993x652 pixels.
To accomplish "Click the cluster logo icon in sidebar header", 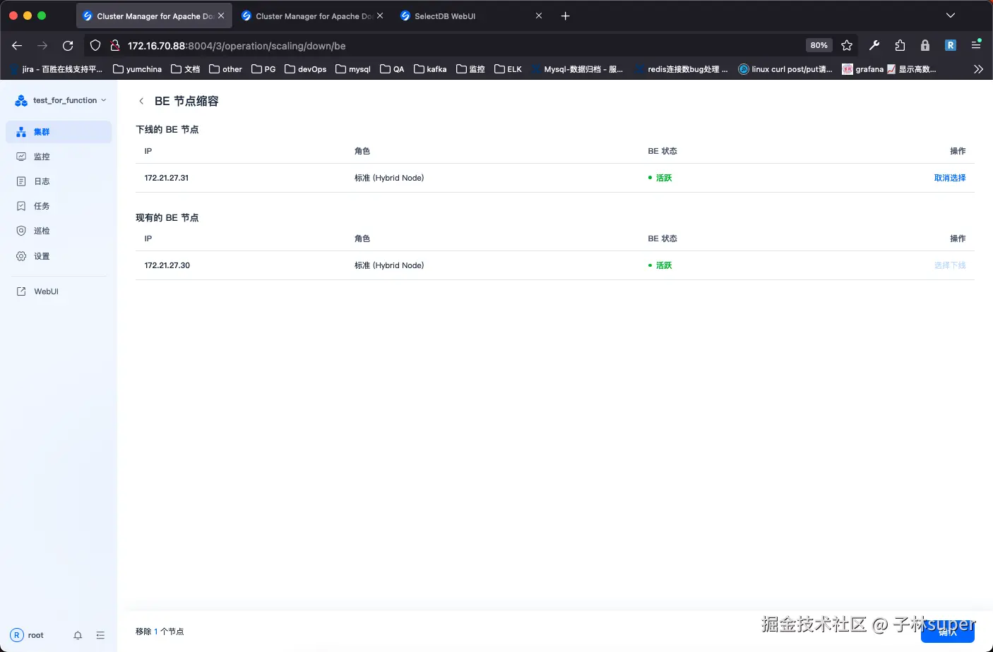I will tap(21, 100).
